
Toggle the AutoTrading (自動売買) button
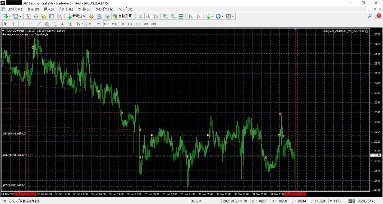(122, 16)
